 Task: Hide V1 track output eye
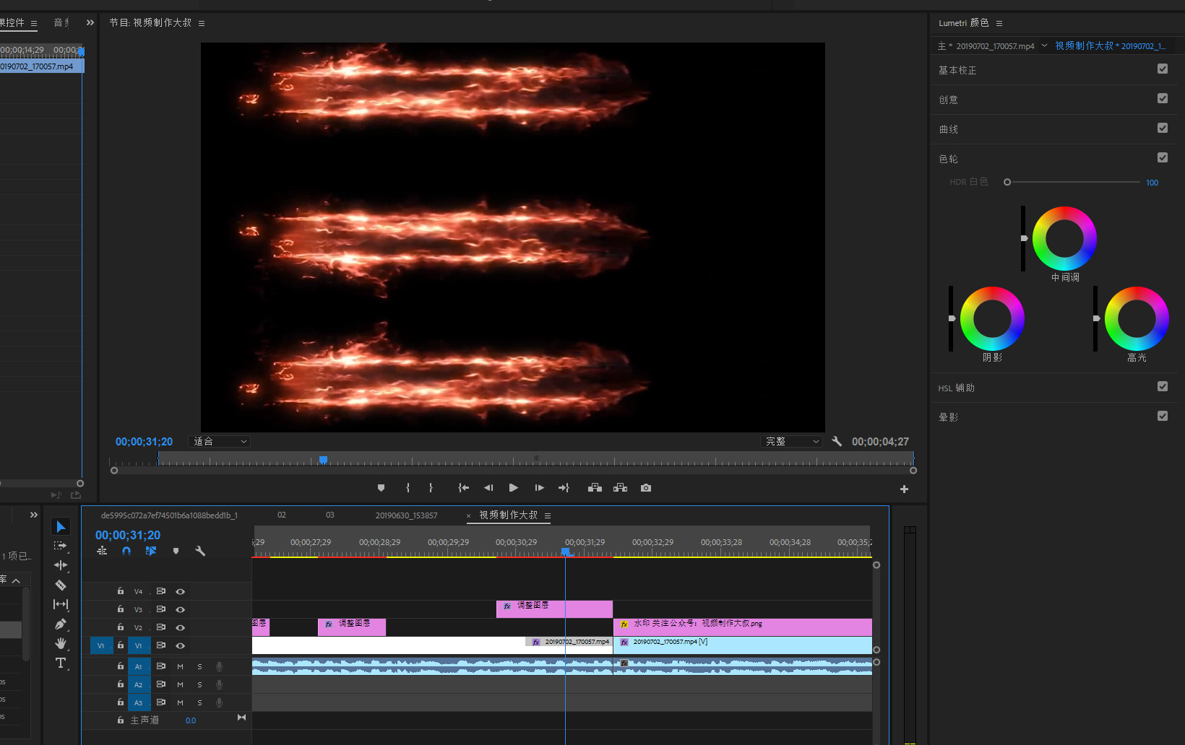tap(180, 646)
